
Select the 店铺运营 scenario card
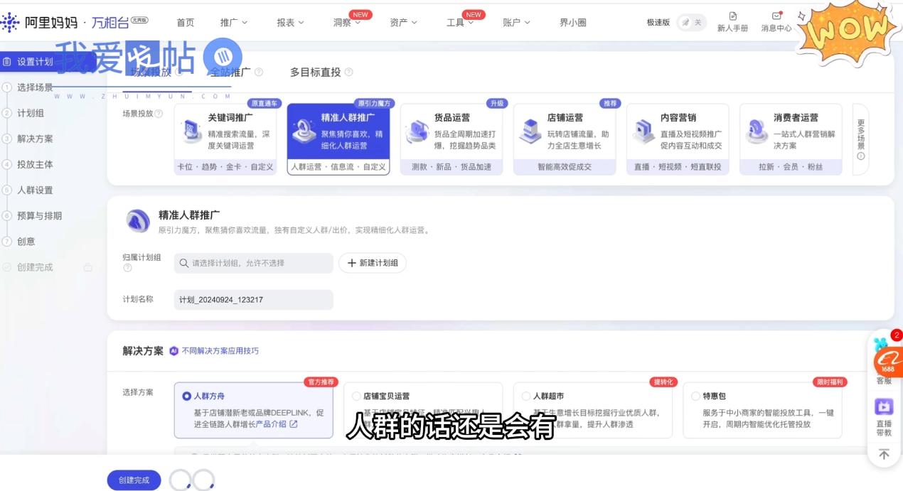(x=565, y=139)
